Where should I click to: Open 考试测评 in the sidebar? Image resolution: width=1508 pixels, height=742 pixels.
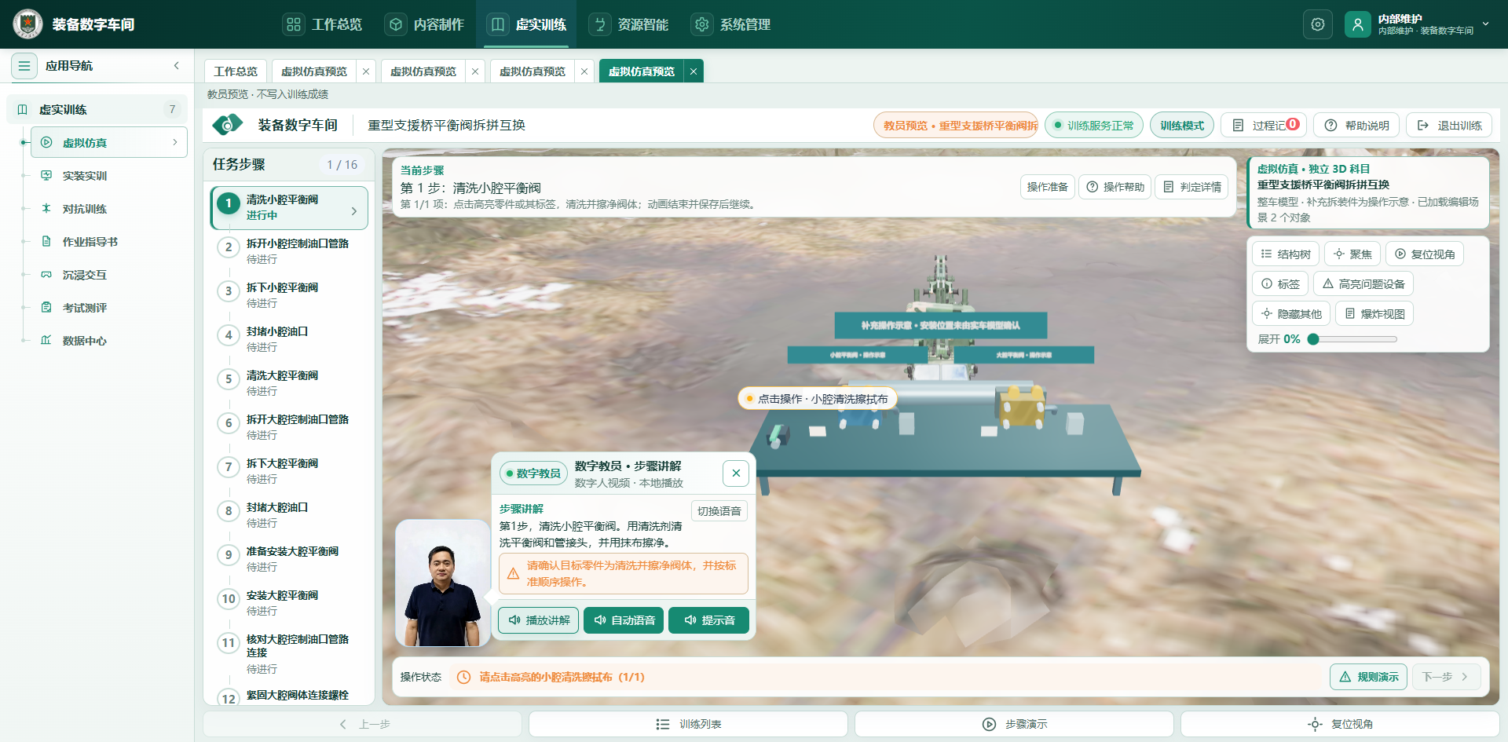tap(84, 308)
